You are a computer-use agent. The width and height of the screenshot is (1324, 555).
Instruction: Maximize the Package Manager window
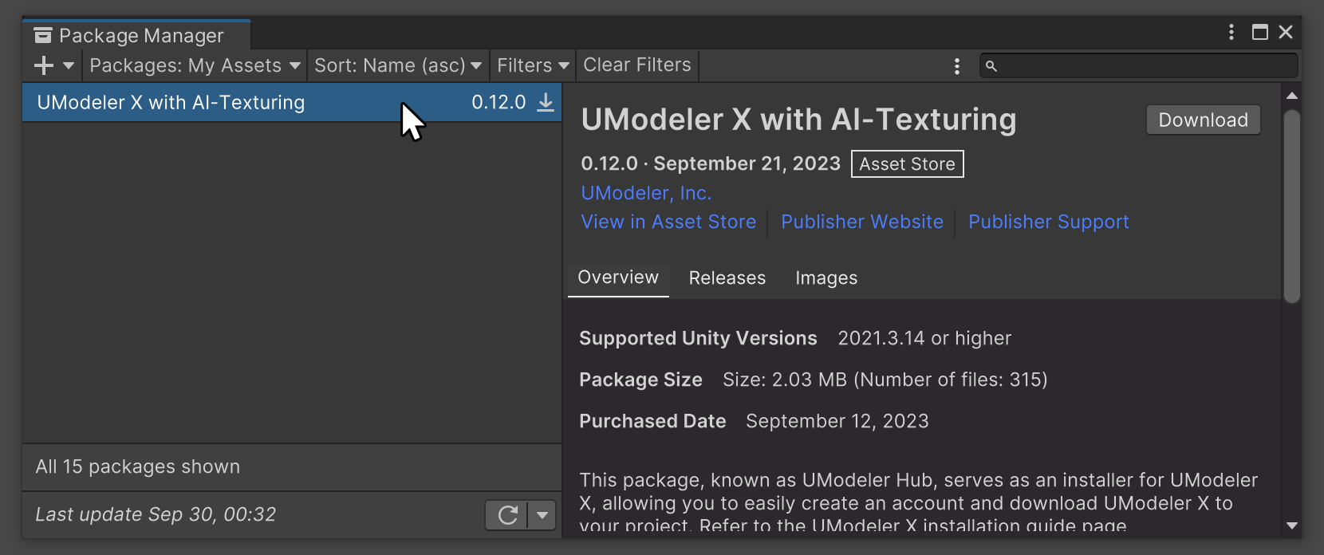pyautogui.click(x=1260, y=32)
